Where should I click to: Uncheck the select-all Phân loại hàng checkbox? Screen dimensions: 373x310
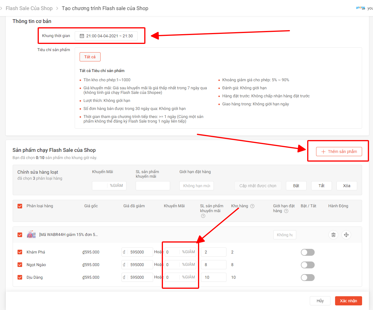(20, 206)
